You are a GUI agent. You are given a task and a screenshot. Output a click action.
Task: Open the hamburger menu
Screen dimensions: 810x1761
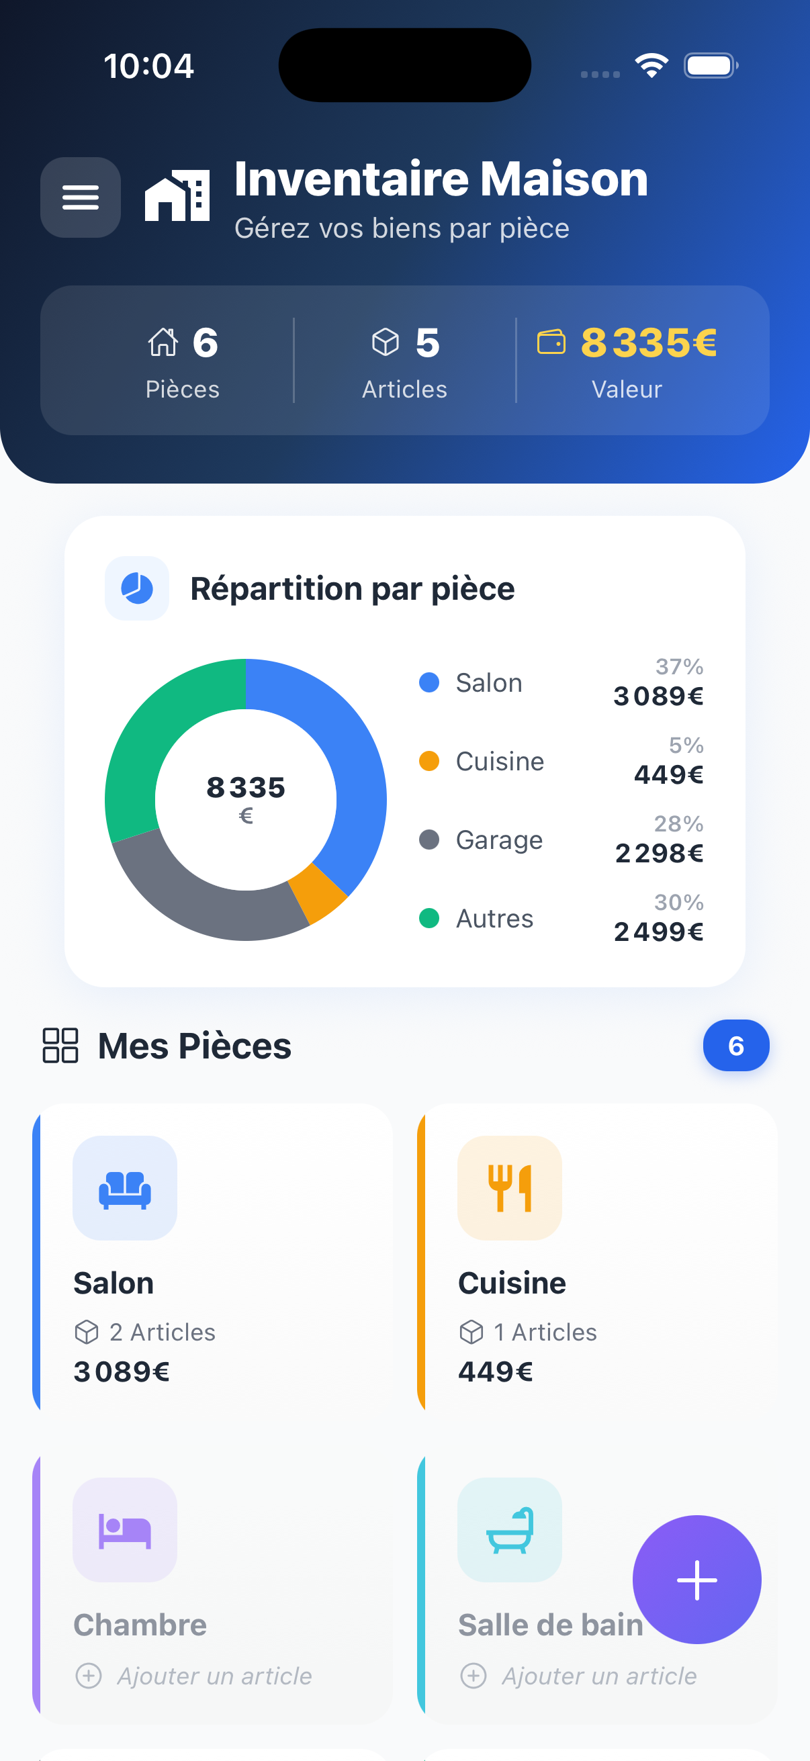point(81,197)
